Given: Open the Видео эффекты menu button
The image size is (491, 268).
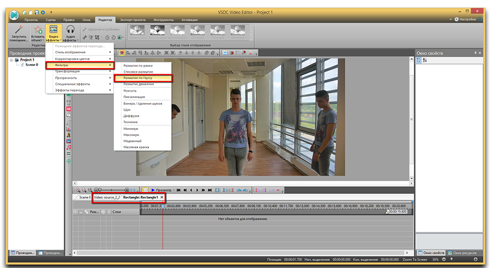Looking at the screenshot, I should pos(53,33).
